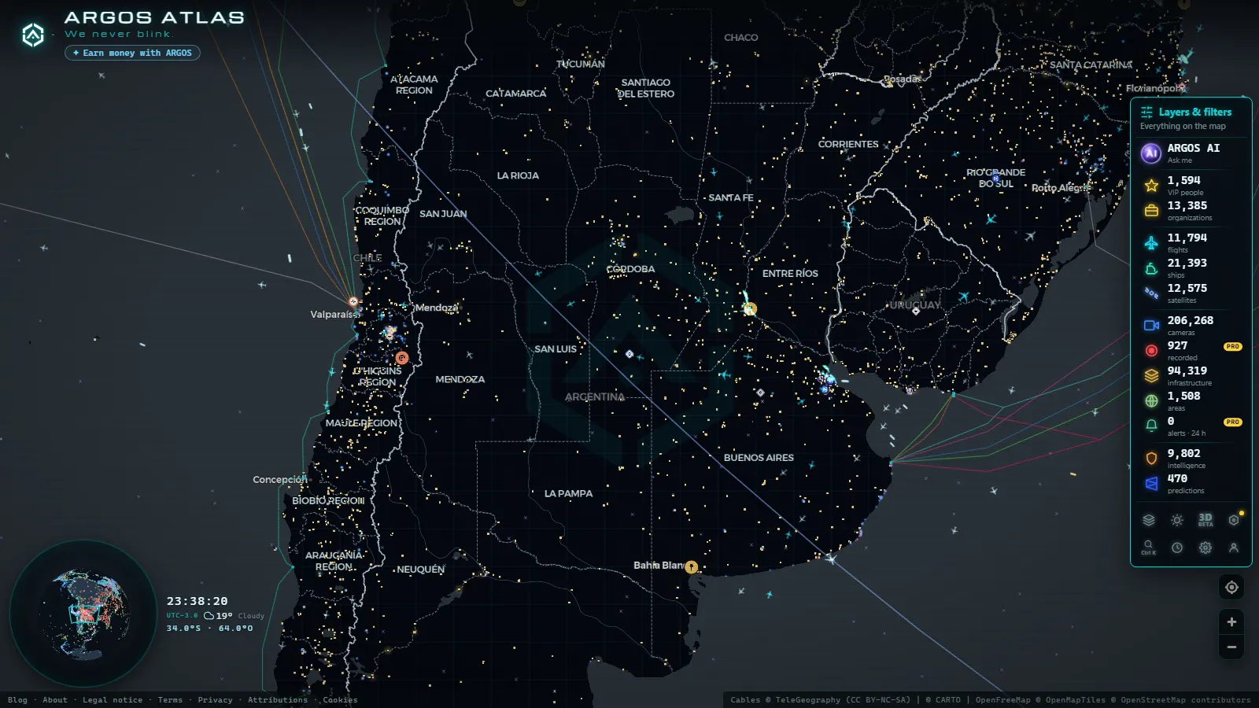Open the Attributions link
1259x708 pixels.
click(278, 700)
